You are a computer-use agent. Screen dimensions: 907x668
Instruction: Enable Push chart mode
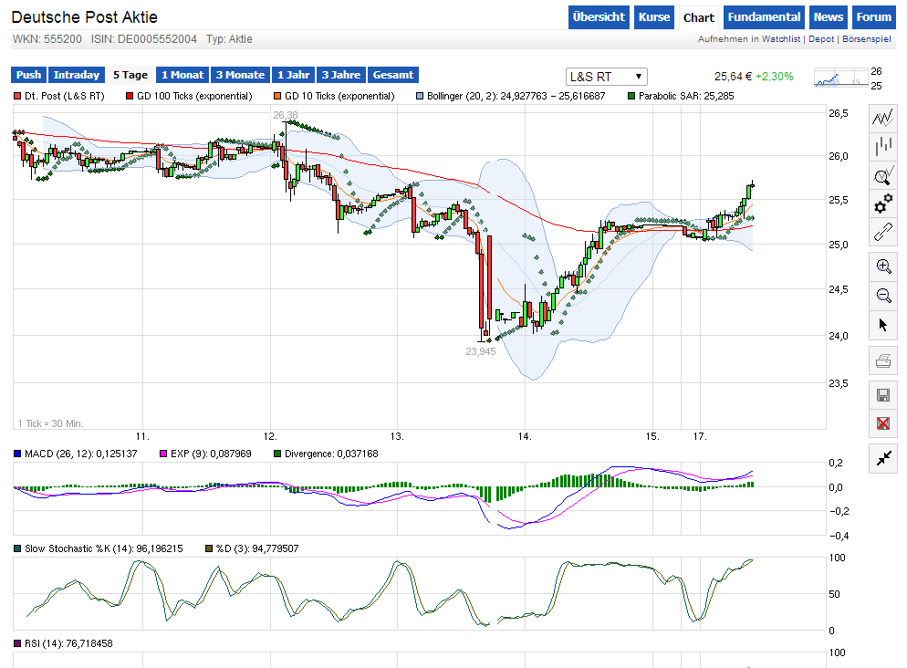click(28, 75)
